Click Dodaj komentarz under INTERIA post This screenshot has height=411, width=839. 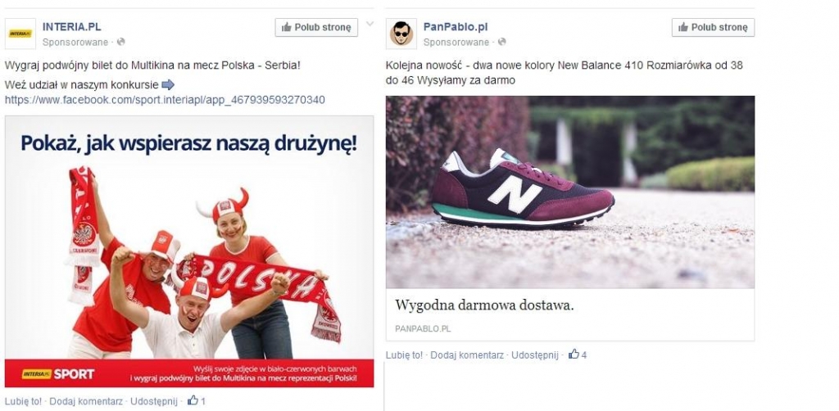point(86,401)
